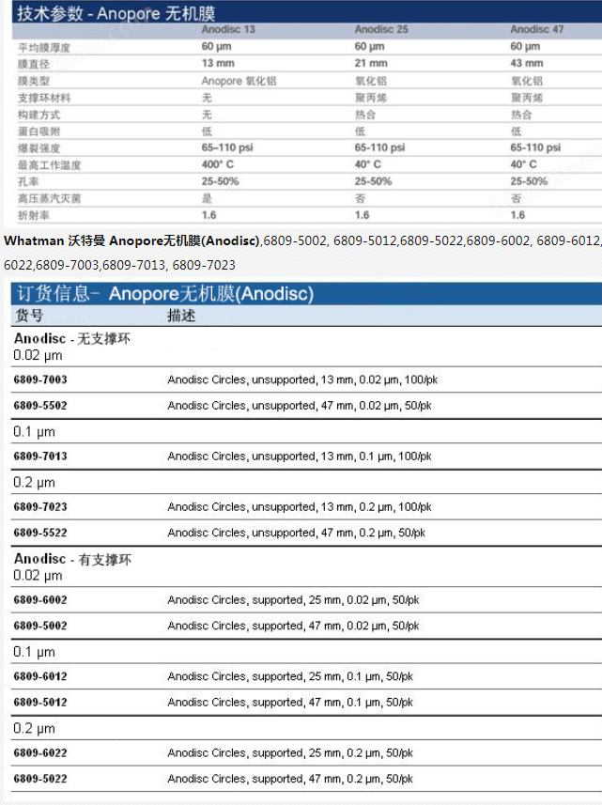Click the Whatman 沃特曼 Anopore无机膜 title text
This screenshot has height=805, width=602.
(x=131, y=240)
